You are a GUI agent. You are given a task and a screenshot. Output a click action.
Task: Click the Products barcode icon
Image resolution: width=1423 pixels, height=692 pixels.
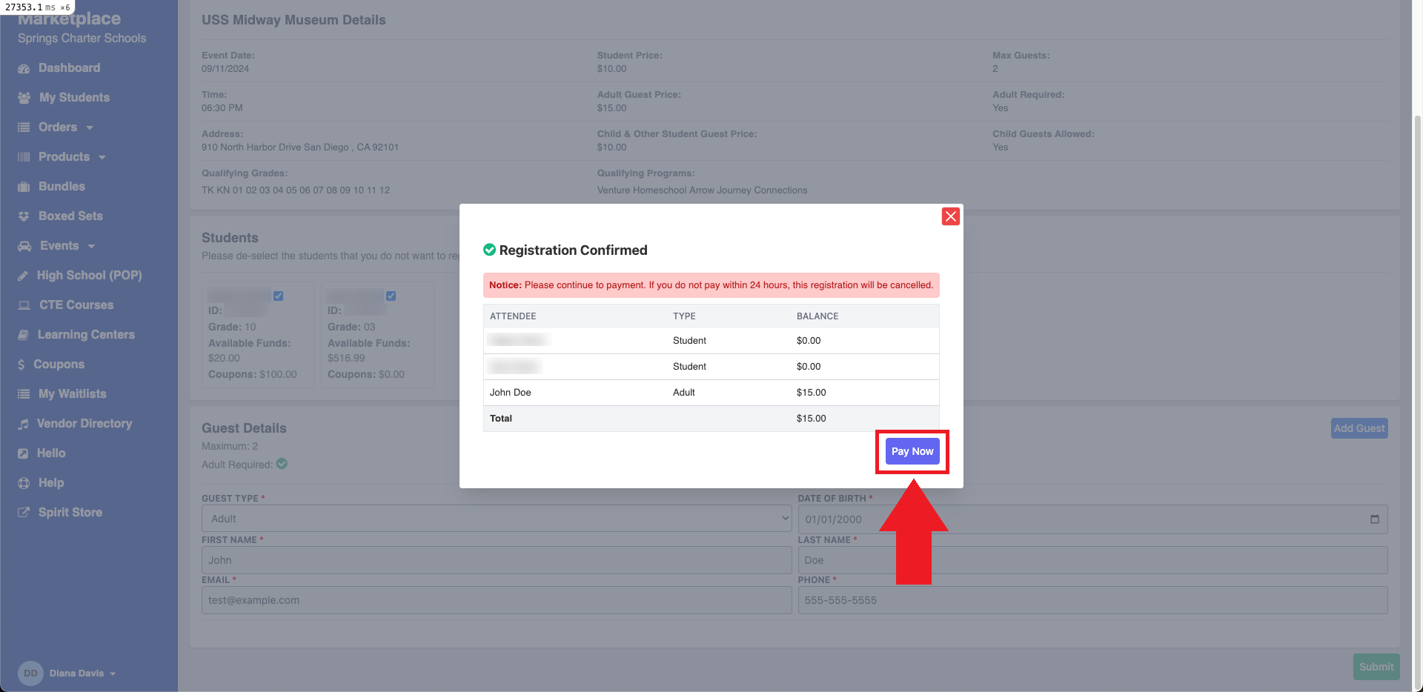[24, 157]
